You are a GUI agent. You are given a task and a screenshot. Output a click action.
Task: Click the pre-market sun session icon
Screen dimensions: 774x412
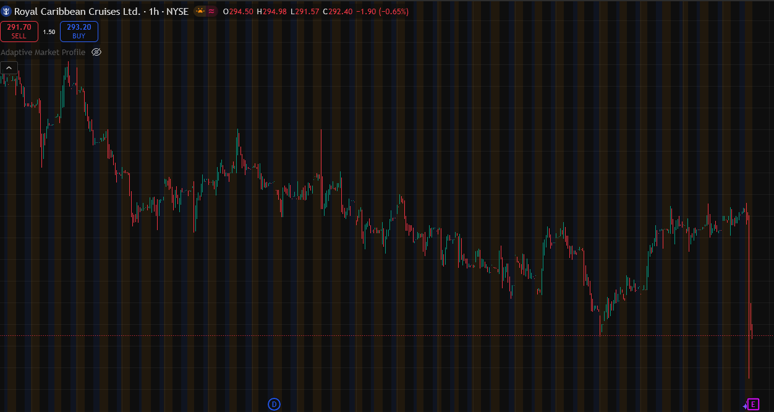click(200, 11)
